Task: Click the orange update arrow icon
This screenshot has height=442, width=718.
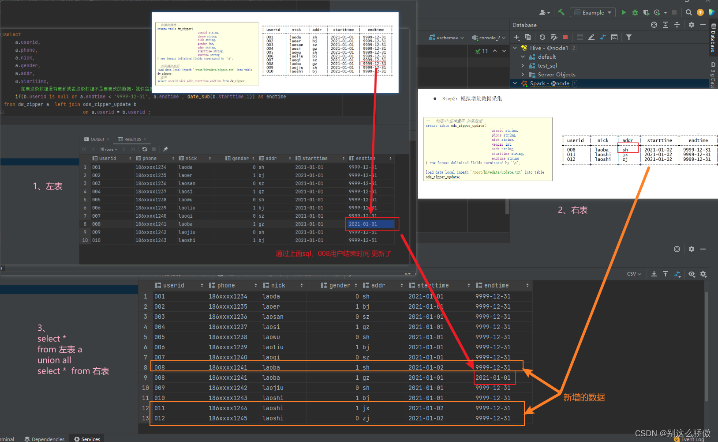Action: 700,12
